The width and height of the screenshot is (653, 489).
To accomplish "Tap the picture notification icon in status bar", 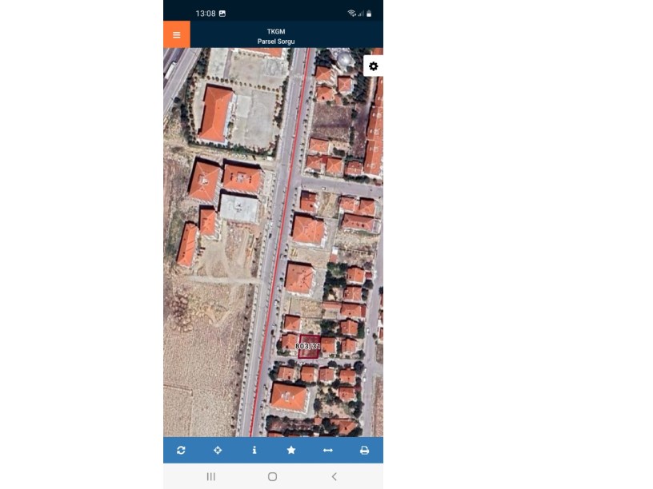I will click(x=222, y=14).
